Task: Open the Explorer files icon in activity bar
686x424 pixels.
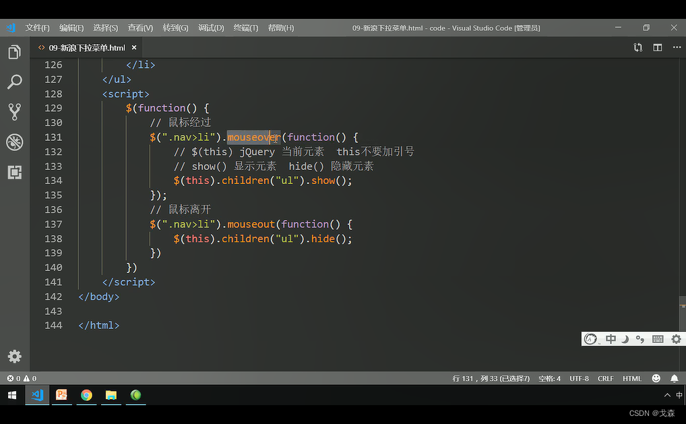Action: (14, 52)
